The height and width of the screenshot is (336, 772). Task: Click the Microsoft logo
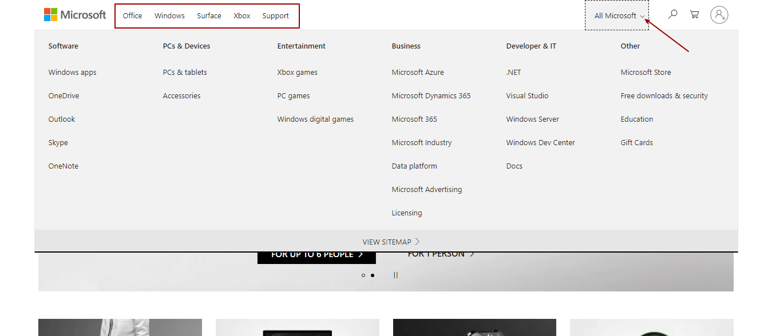point(75,15)
